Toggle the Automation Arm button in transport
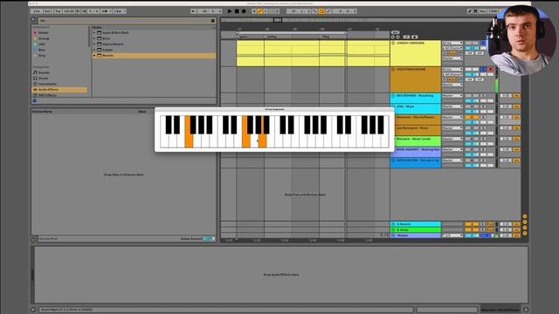This screenshot has width=559, height=314. click(260, 11)
